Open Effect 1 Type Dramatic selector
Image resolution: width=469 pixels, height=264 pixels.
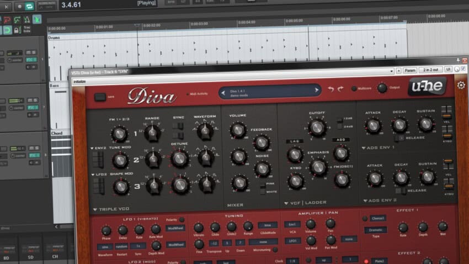(375, 230)
